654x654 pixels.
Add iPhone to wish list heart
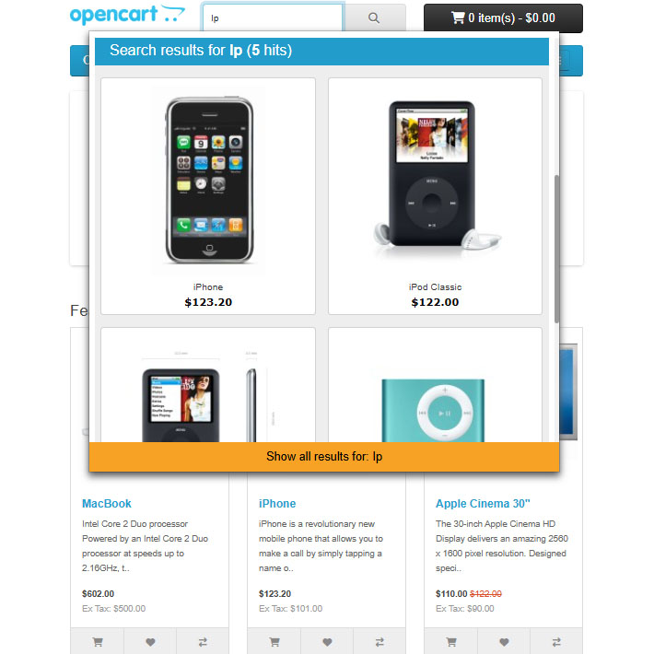(x=327, y=641)
